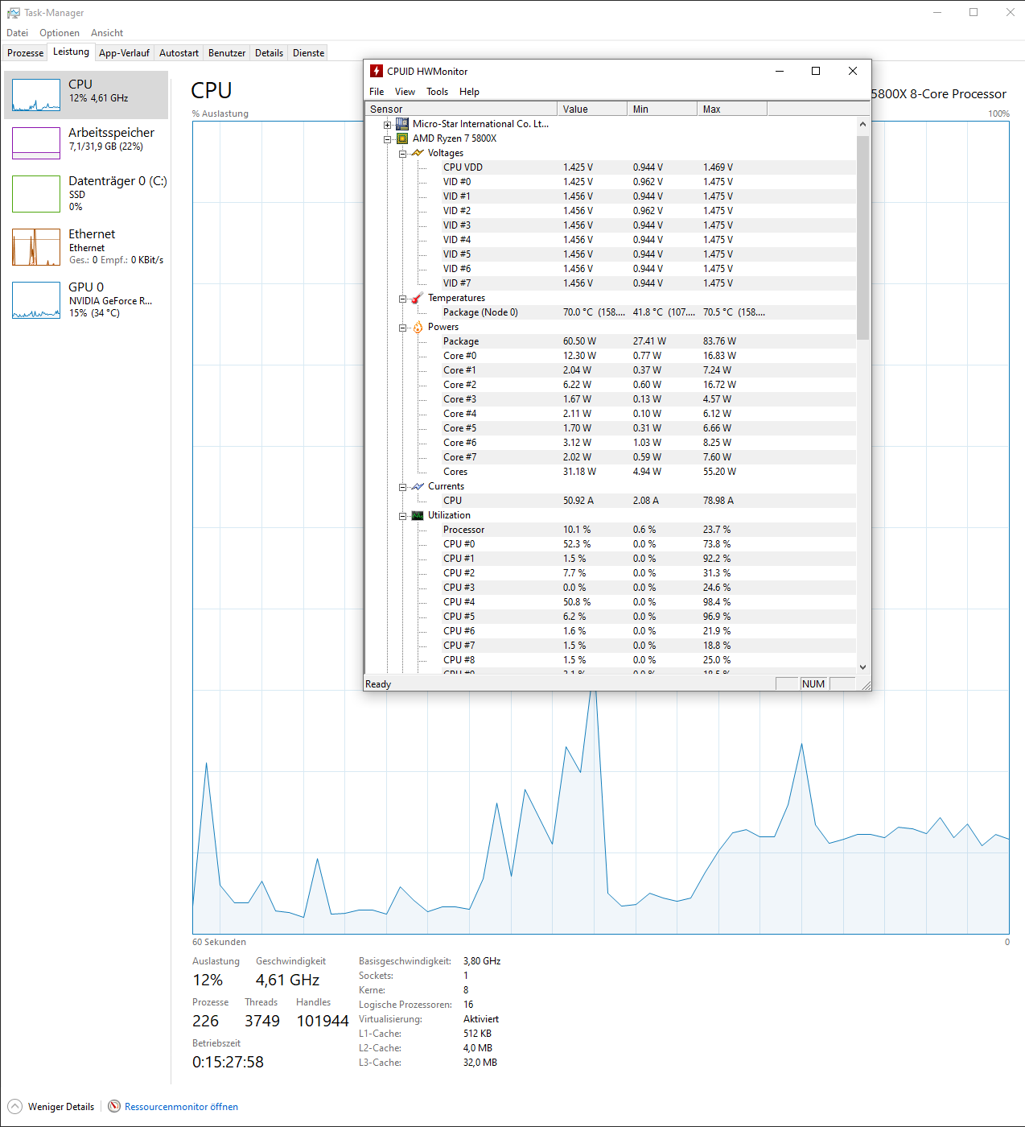Image resolution: width=1025 pixels, height=1127 pixels.
Task: Open HWMonitor Help menu
Action: 469,92
